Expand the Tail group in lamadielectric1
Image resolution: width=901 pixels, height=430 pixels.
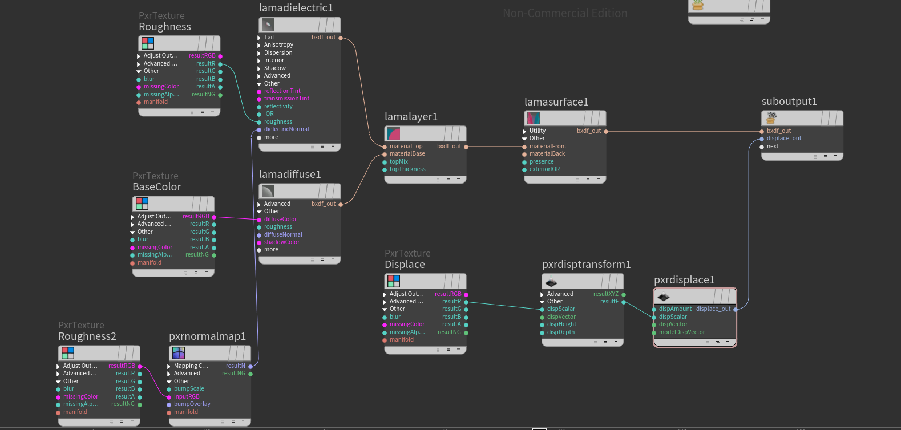pyautogui.click(x=259, y=38)
